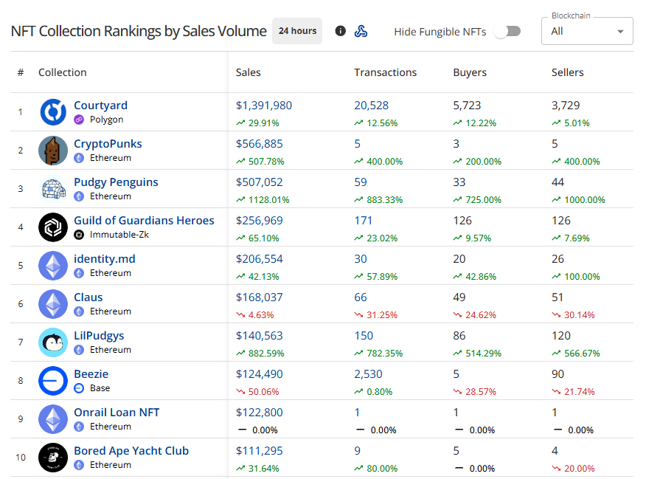Open the Claus collection link

click(88, 297)
